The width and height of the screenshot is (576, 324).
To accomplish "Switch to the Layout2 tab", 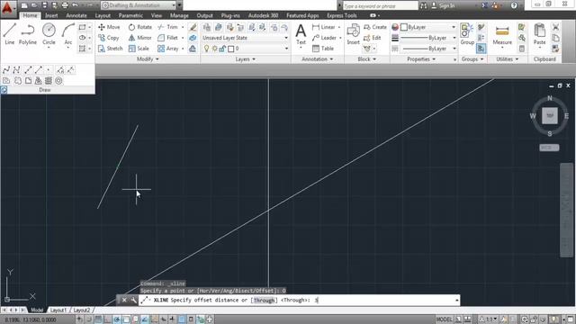I will pyautogui.click(x=82, y=310).
